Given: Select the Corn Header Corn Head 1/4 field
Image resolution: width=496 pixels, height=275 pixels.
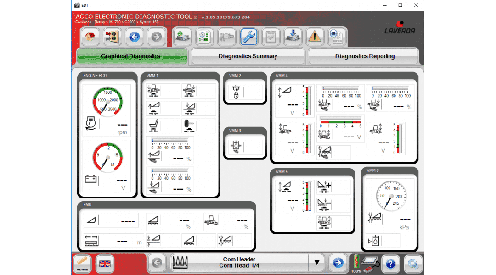Looking at the screenshot, I should pyautogui.click(x=239, y=263).
